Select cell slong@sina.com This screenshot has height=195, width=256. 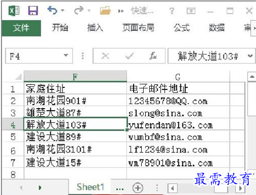(178, 113)
